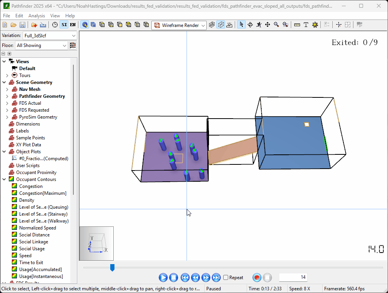Open the View menu

coord(55,16)
